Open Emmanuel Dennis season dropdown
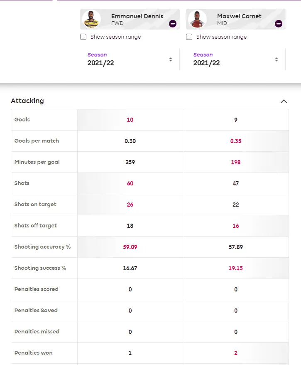 pyautogui.click(x=130, y=59)
